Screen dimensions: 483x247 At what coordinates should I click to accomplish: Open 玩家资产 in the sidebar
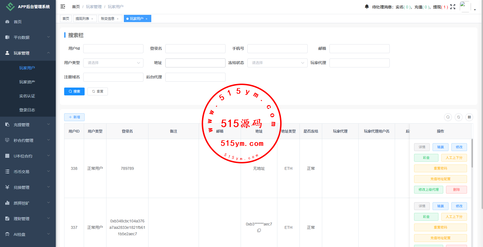pyautogui.click(x=27, y=82)
